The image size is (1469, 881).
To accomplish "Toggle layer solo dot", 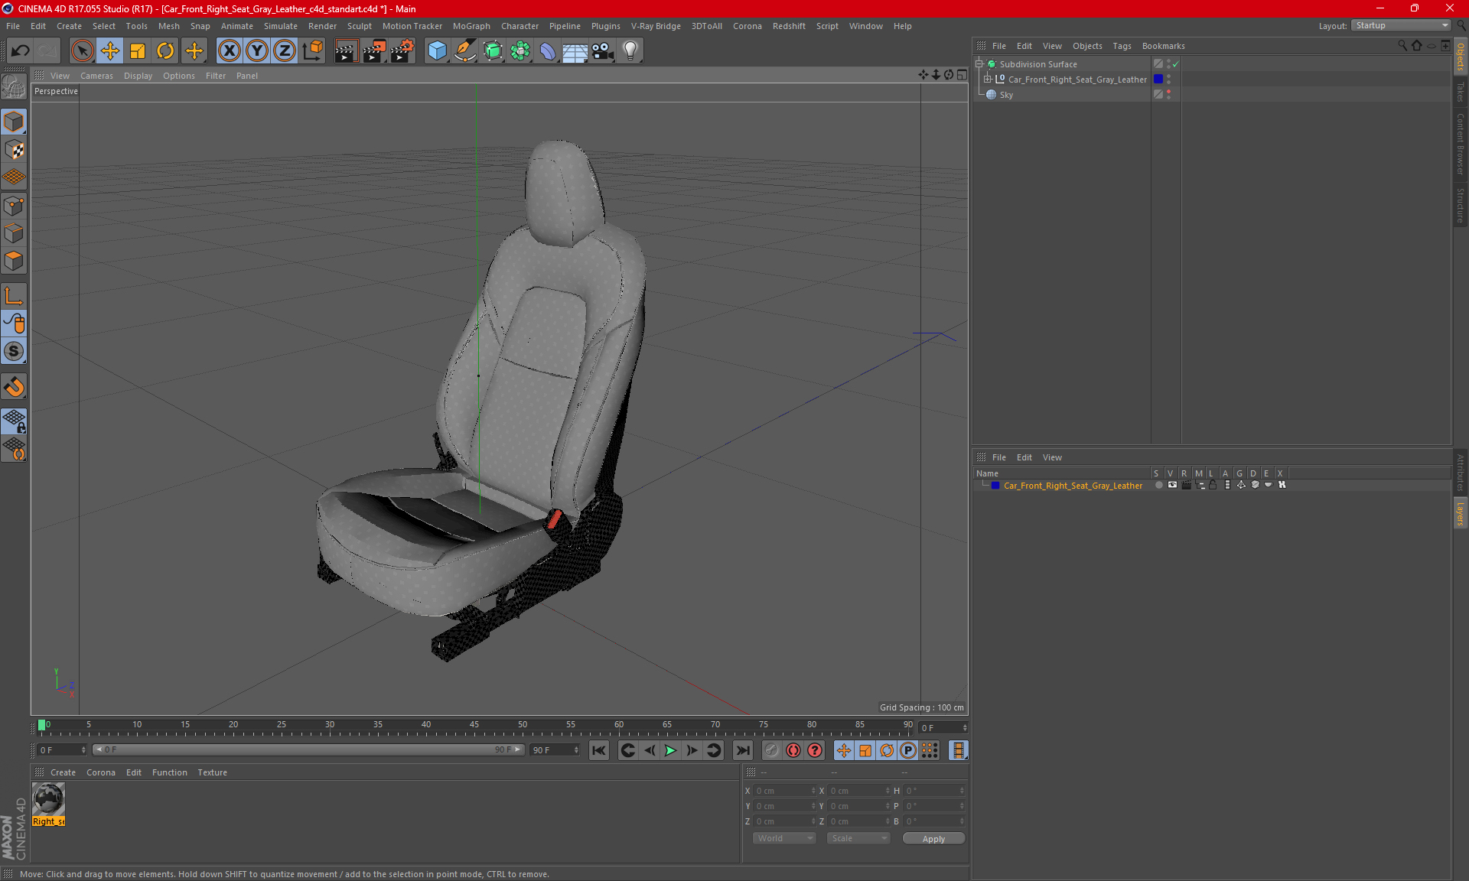I will pos(1159,485).
